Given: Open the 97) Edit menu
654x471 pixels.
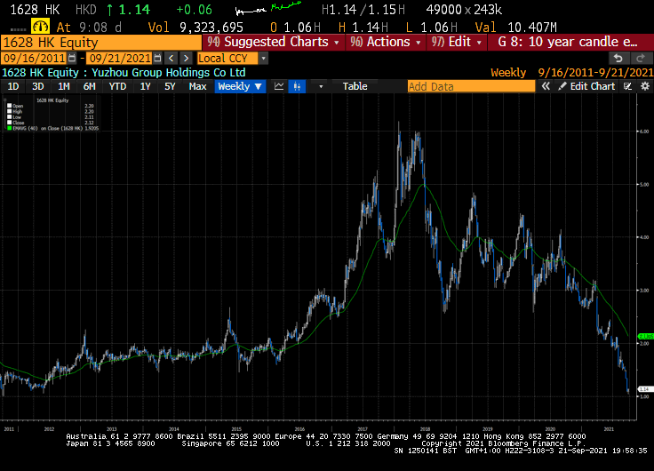Looking at the screenshot, I should [457, 42].
